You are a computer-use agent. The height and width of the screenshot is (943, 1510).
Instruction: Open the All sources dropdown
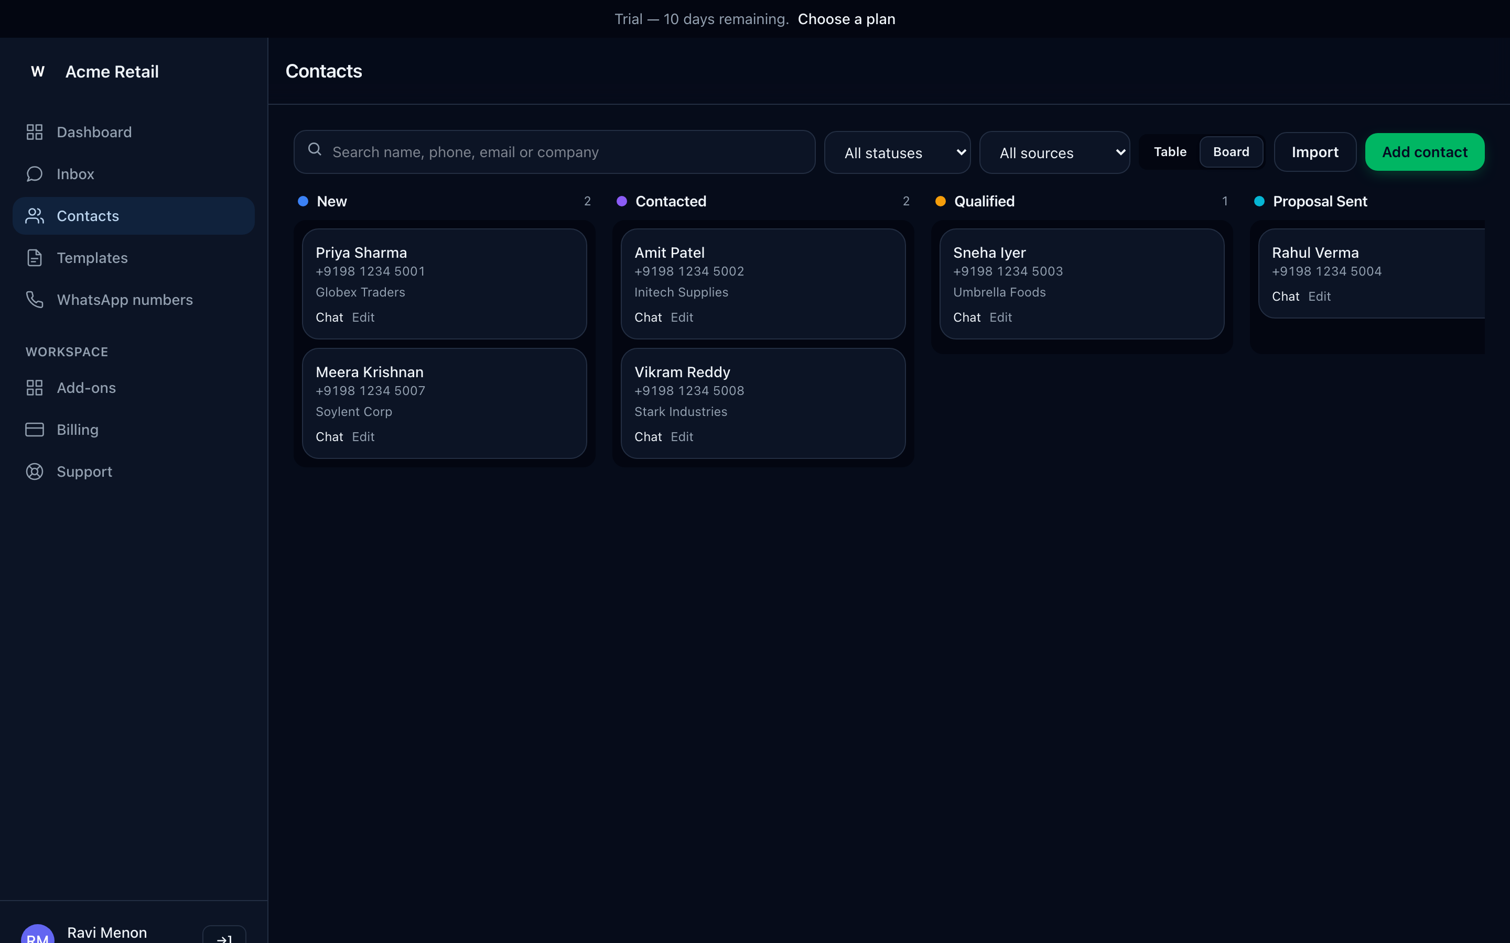coord(1054,152)
